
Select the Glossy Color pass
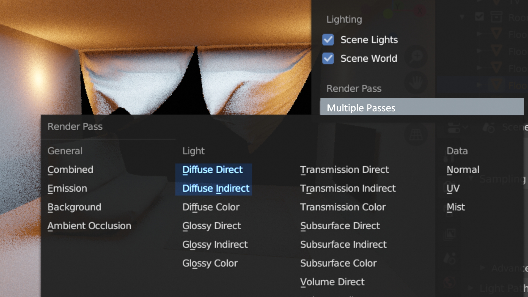(x=210, y=263)
